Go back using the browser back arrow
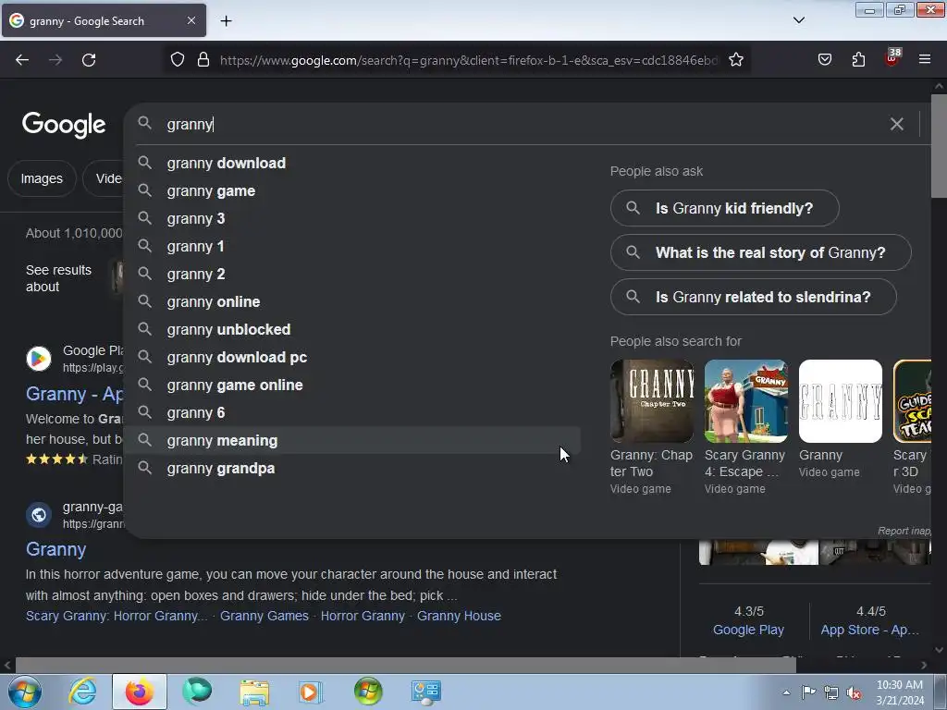The width and height of the screenshot is (947, 710). 22,60
